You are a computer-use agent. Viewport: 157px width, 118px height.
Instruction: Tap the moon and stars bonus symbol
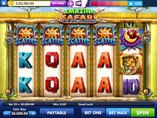[x=131, y=39]
